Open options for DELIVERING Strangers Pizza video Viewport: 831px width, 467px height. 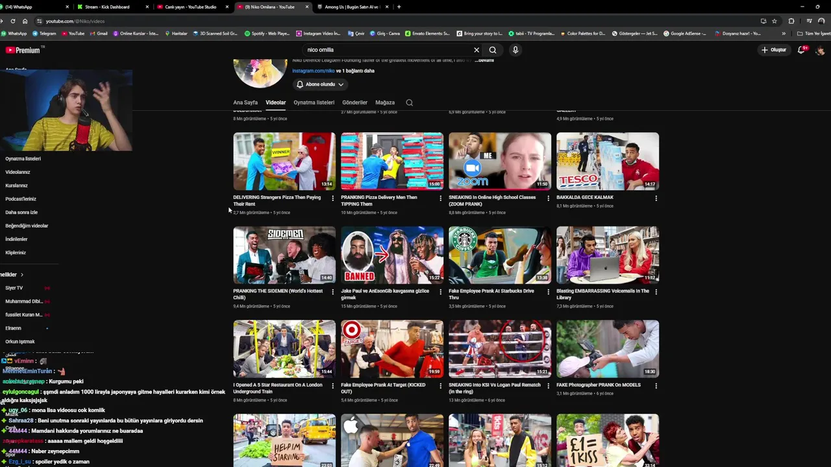(332, 198)
